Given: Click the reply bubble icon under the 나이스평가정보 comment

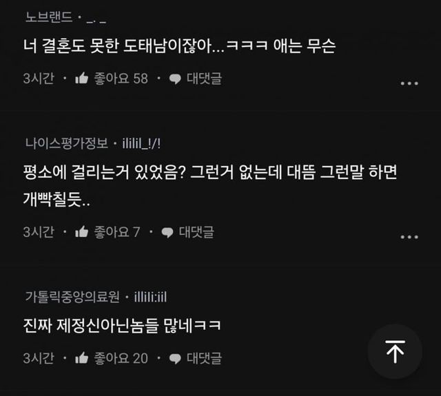Looking at the screenshot, I should [167, 232].
